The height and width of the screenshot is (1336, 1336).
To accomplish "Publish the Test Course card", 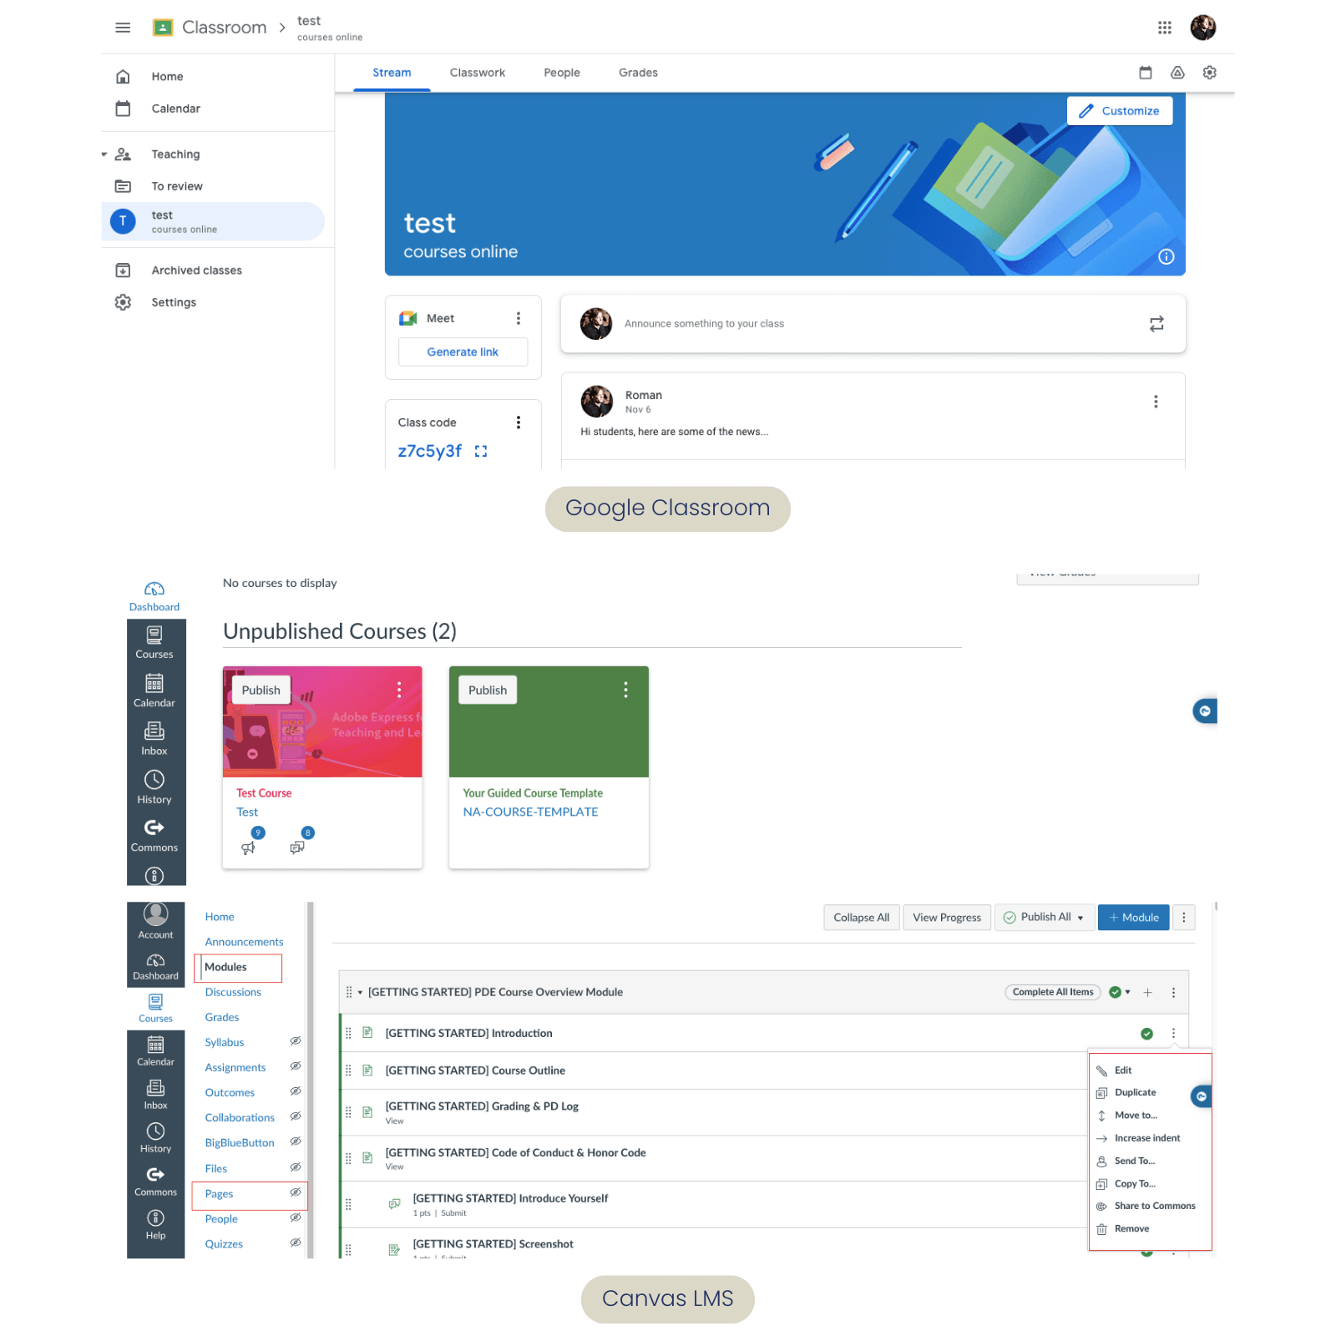I will (261, 691).
